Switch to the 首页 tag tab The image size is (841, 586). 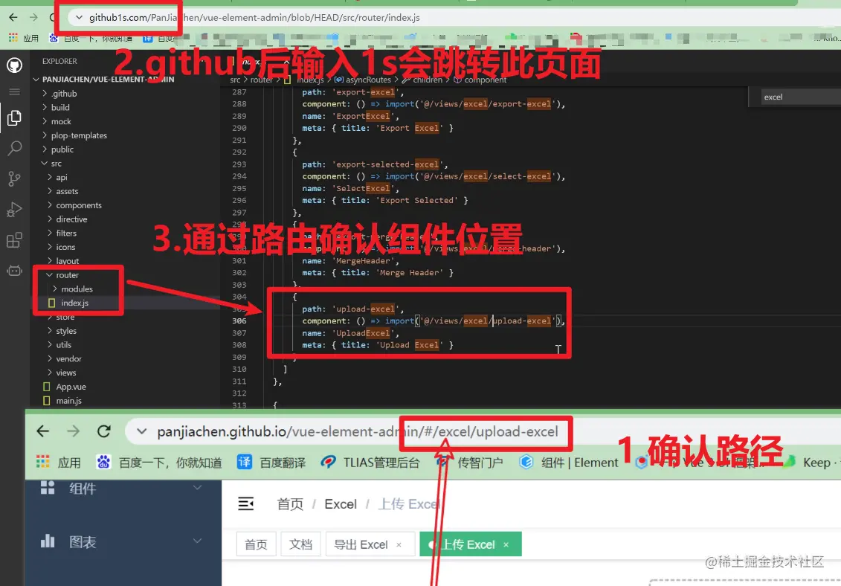pyautogui.click(x=256, y=544)
